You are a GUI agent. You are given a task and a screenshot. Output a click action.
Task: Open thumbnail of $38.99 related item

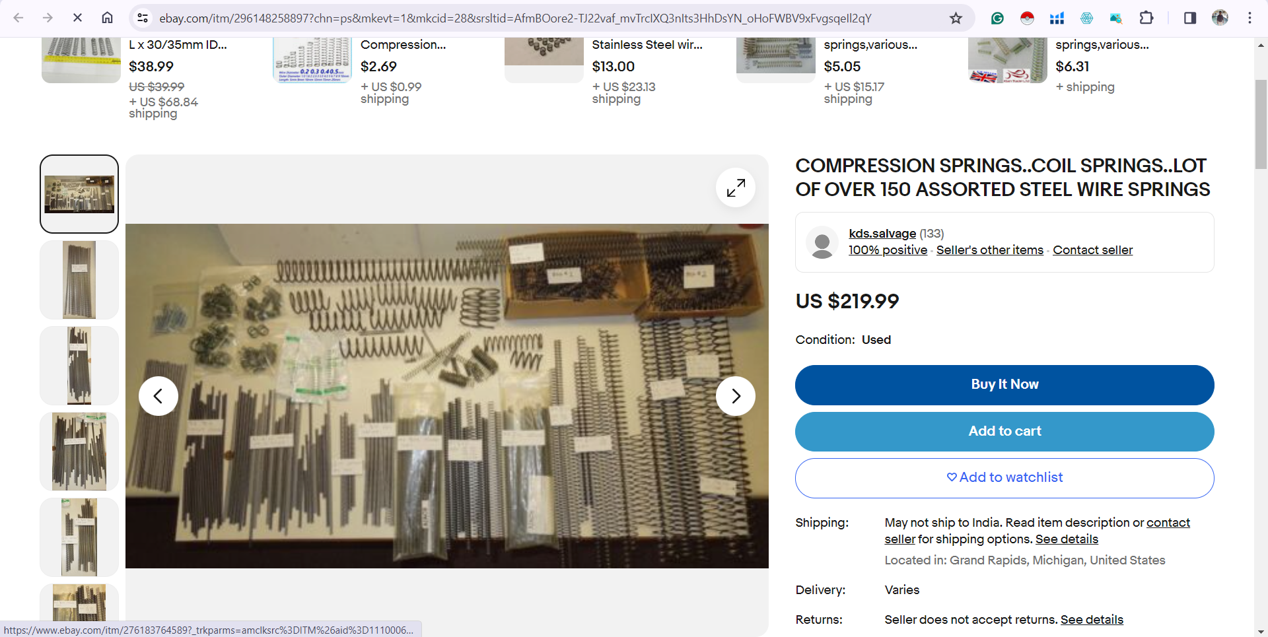pos(81,60)
